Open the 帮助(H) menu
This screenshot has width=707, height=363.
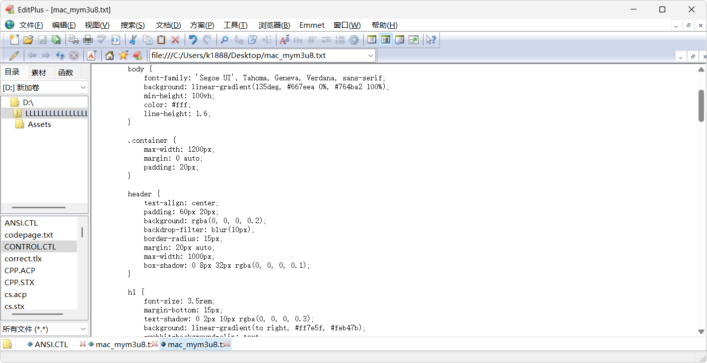coord(384,25)
